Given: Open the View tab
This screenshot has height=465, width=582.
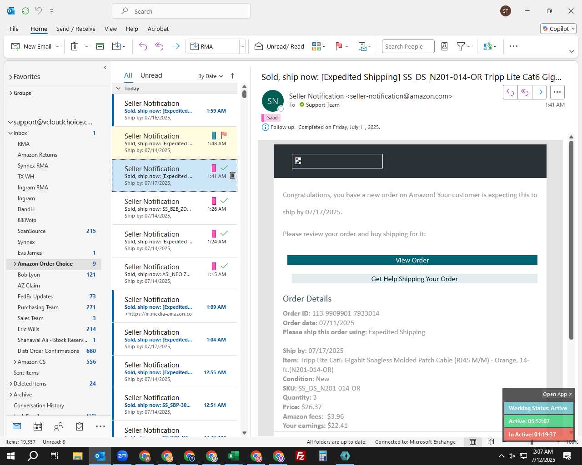Looking at the screenshot, I should coord(110,29).
